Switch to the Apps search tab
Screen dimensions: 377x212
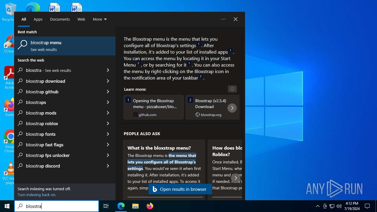(x=38, y=19)
